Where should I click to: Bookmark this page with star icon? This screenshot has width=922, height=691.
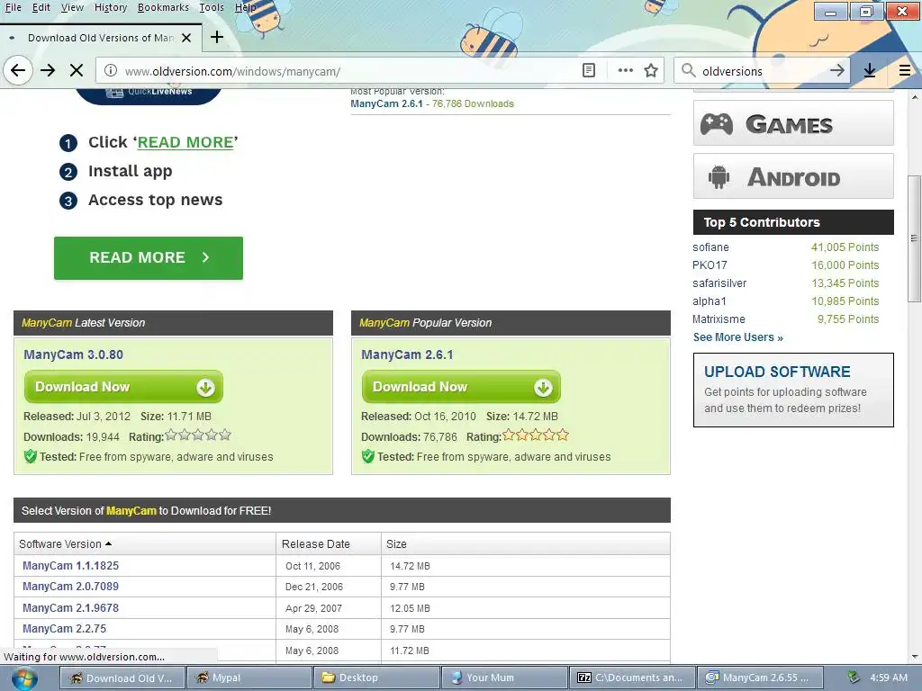tap(651, 70)
